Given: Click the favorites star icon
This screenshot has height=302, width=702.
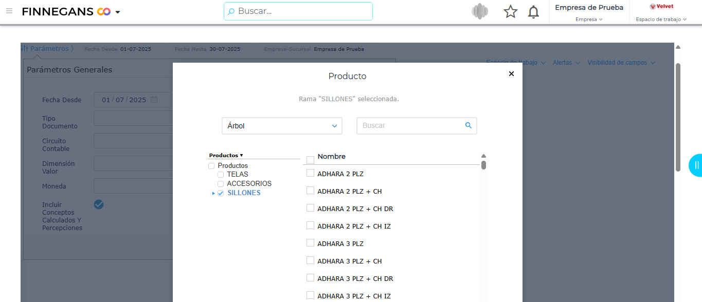Looking at the screenshot, I should [x=510, y=12].
